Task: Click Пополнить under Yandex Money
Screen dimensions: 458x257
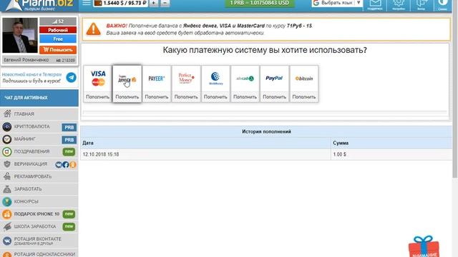Action: 127,97
